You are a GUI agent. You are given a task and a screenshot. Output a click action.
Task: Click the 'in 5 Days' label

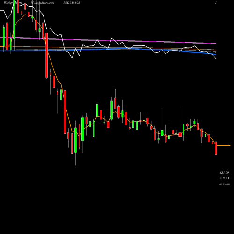225,184
